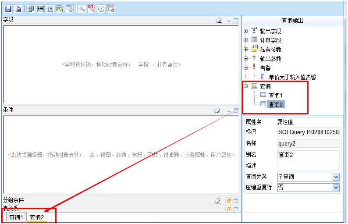This screenshot has height=224, width=348.
Task: Switch to the 查询2 bottom tab
Action: point(37,217)
